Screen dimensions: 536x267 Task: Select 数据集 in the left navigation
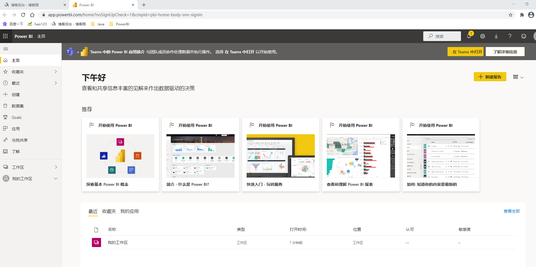point(31,106)
